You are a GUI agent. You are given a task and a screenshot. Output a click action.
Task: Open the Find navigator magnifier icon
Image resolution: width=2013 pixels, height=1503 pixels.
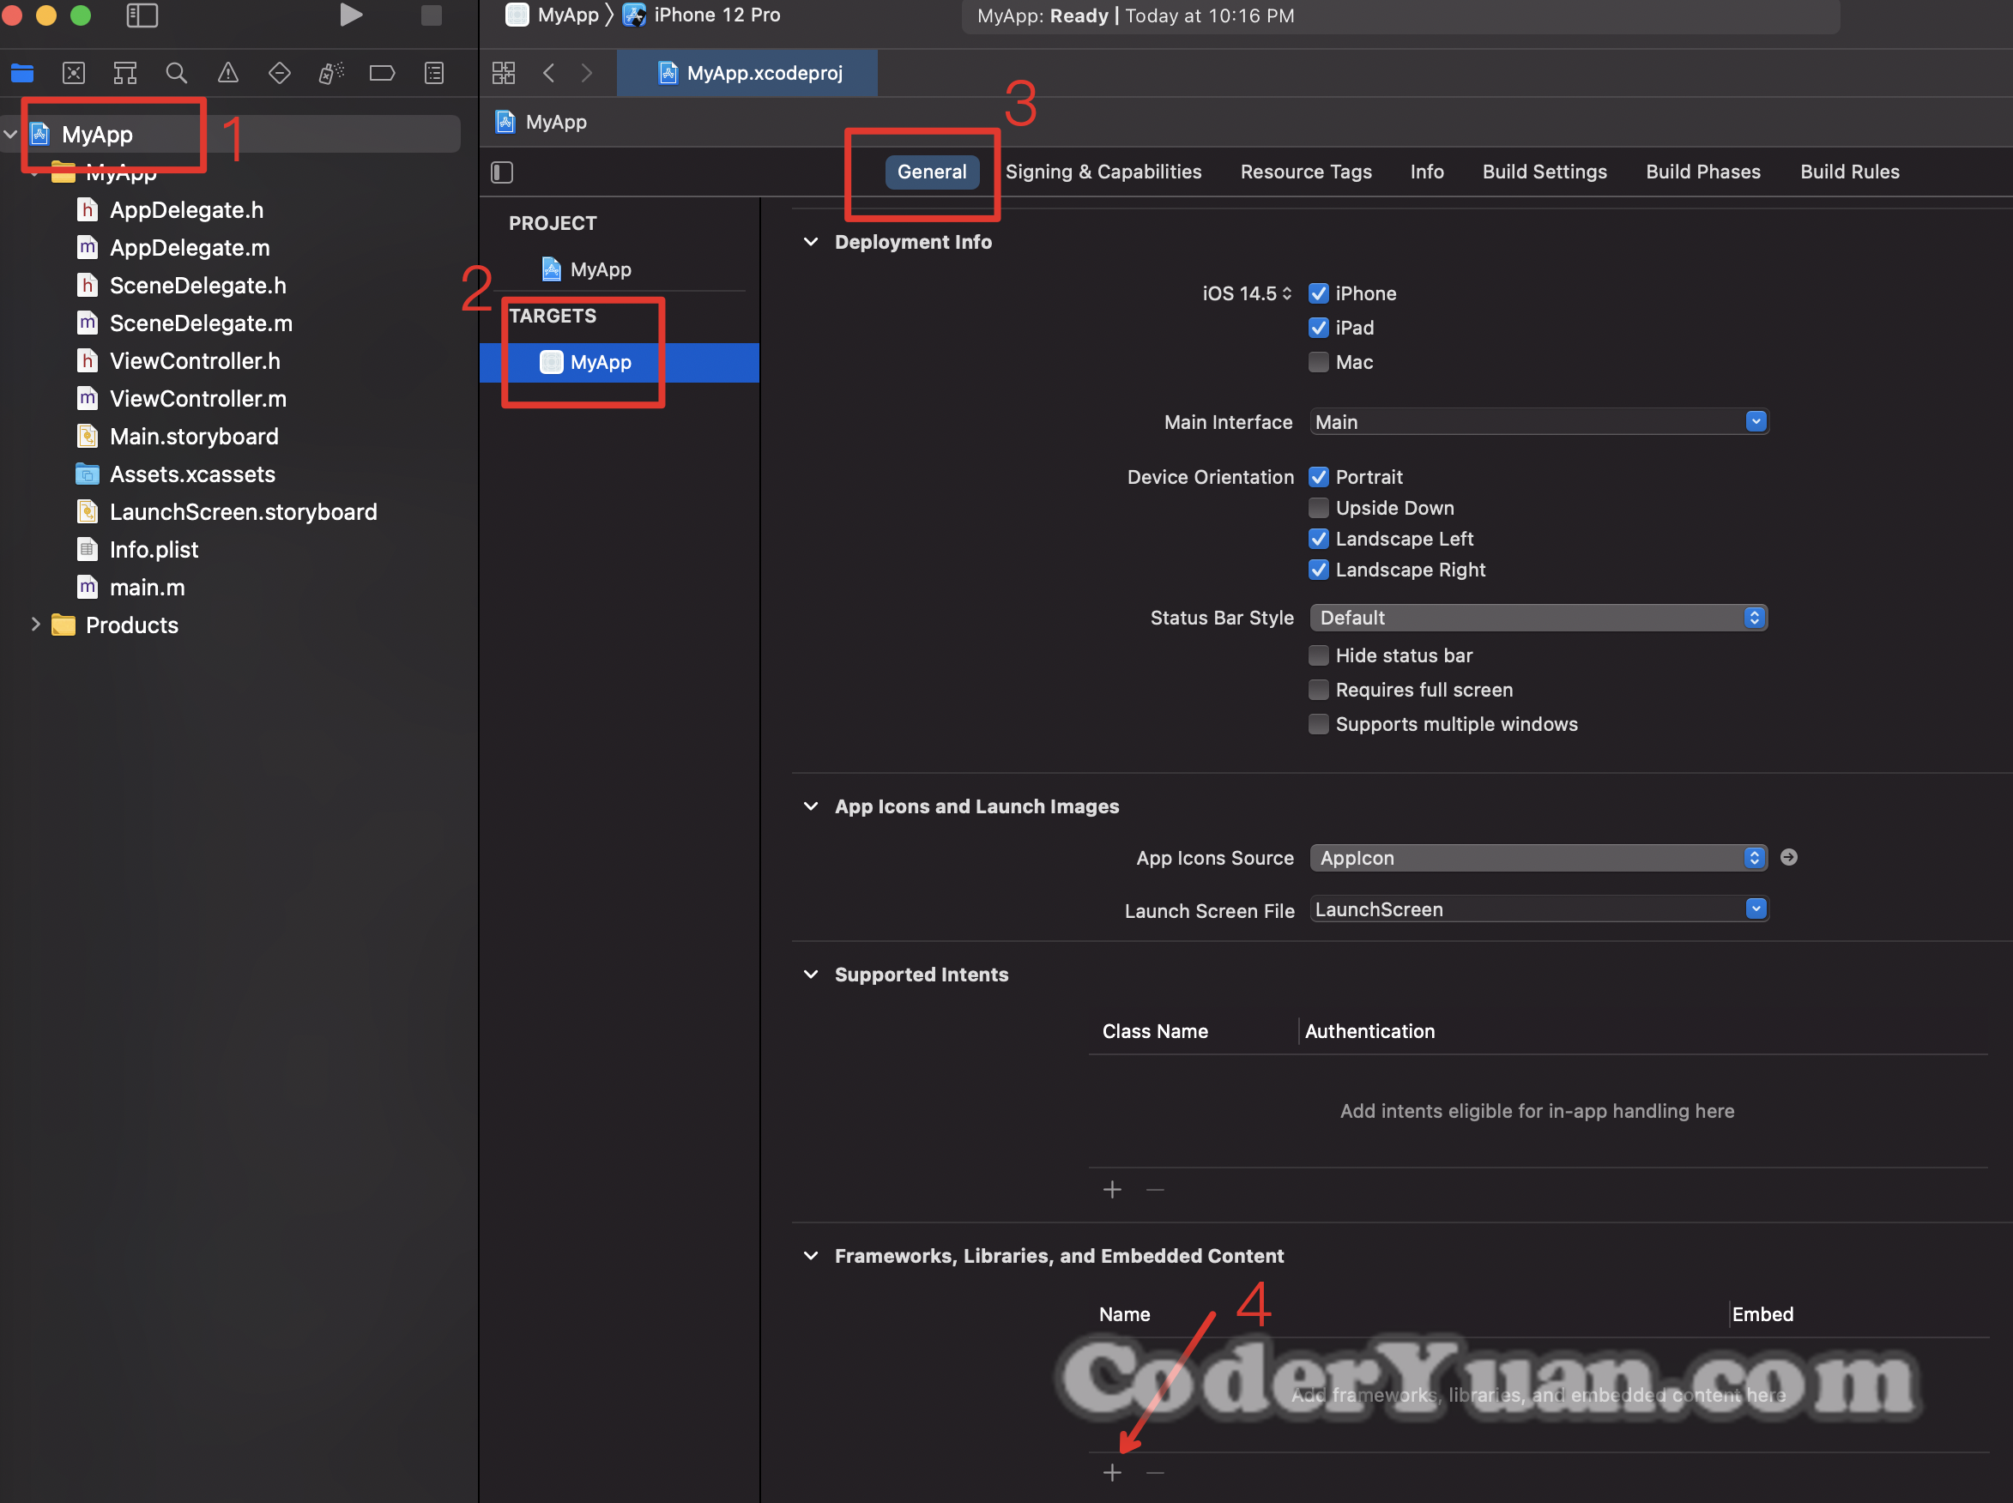point(177,73)
